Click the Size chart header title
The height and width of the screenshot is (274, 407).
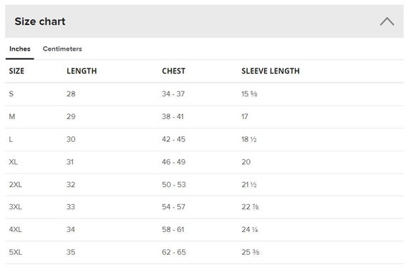point(40,21)
